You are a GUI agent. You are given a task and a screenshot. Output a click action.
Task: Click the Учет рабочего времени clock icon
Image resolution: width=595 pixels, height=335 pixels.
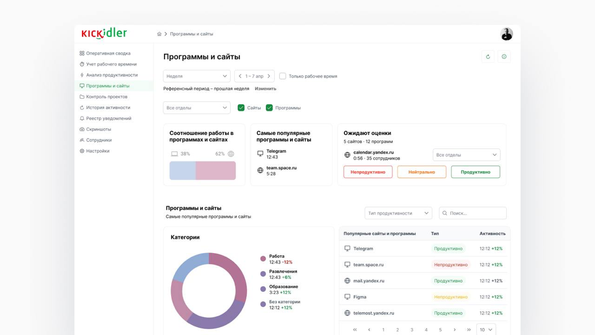(x=82, y=64)
